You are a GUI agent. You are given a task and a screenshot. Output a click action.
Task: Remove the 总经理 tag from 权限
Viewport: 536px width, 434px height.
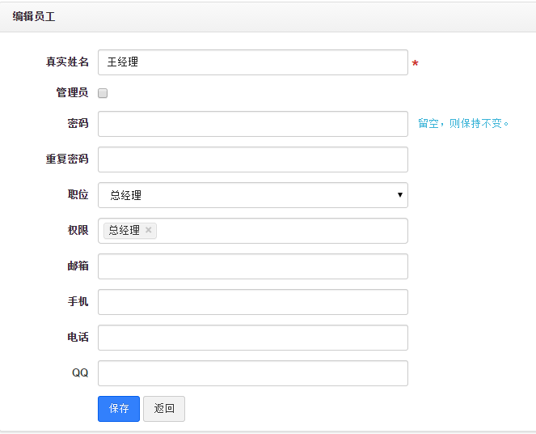(x=149, y=231)
